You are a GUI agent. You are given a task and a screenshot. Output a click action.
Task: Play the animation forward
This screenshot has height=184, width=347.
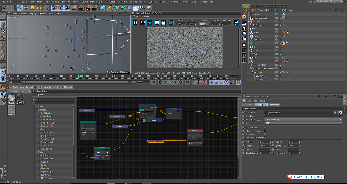pyautogui.click(x=170, y=82)
